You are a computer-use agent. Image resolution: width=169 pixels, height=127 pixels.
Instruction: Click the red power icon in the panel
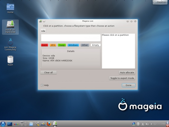click(x=168, y=125)
